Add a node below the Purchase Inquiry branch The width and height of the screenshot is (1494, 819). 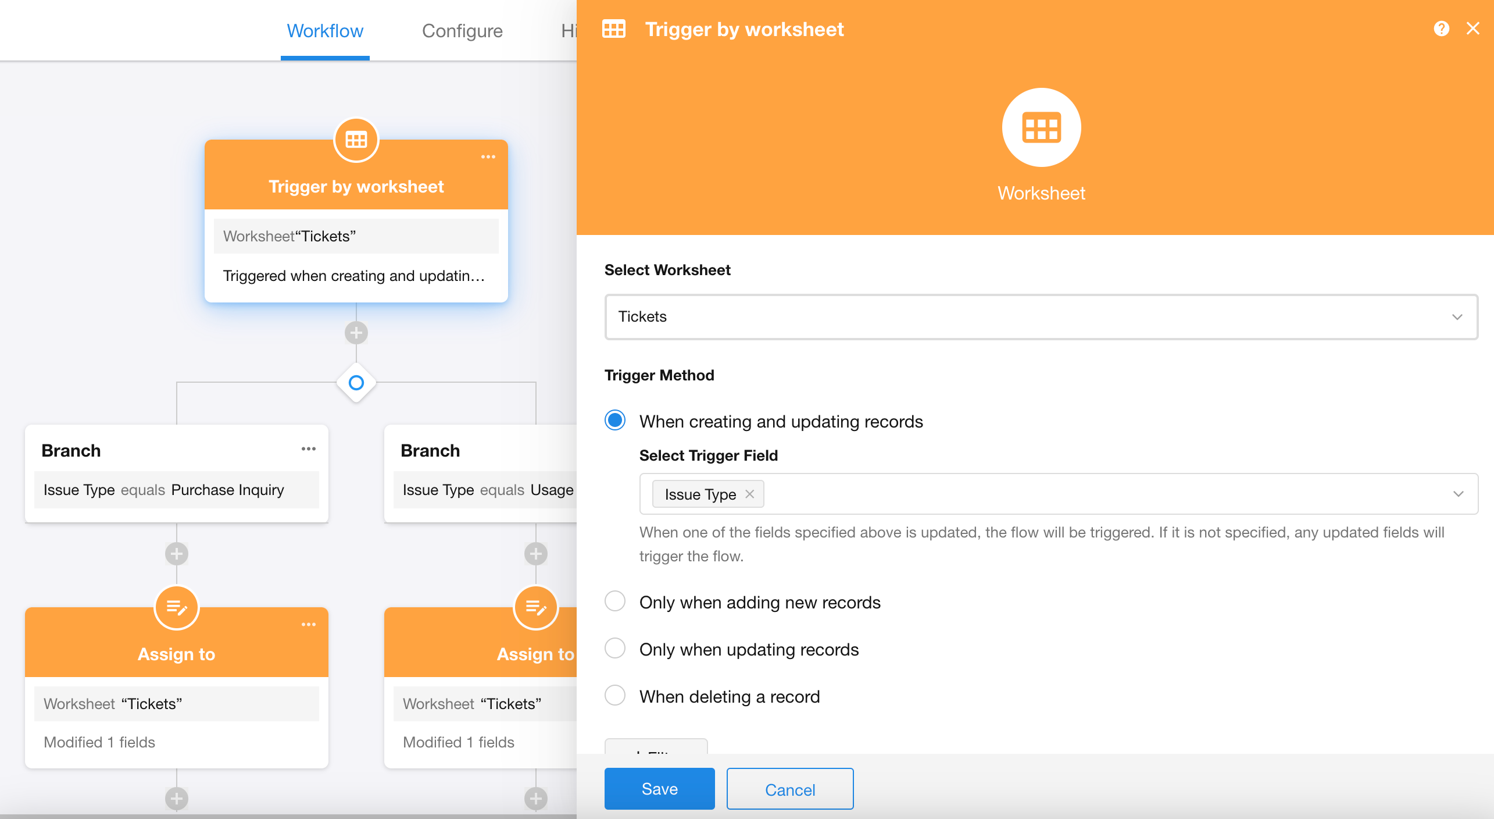pyautogui.click(x=177, y=554)
